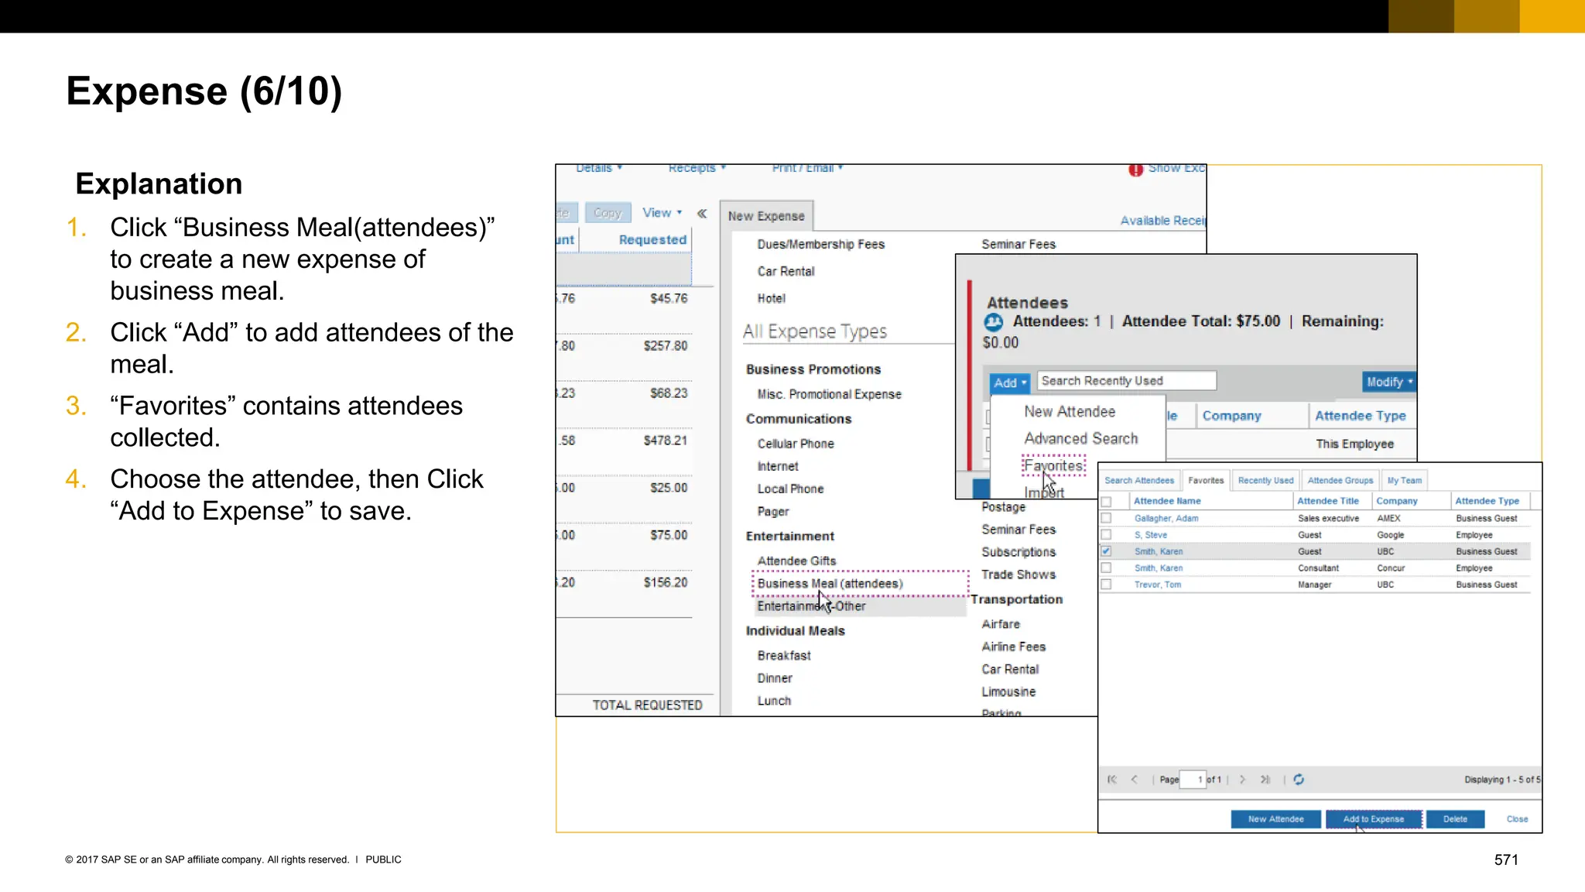Select the New Expense tab

(x=766, y=216)
